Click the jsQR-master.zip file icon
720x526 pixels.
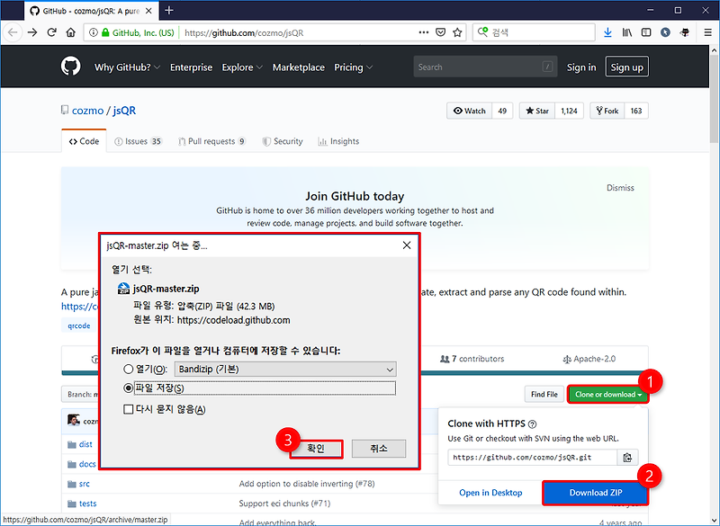pyautogui.click(x=123, y=289)
